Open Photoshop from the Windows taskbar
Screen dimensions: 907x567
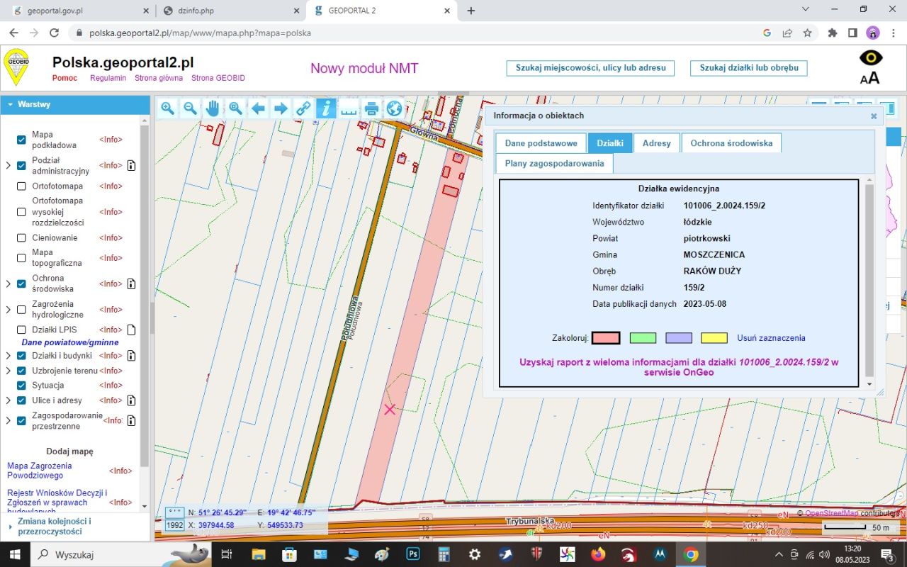pyautogui.click(x=413, y=554)
